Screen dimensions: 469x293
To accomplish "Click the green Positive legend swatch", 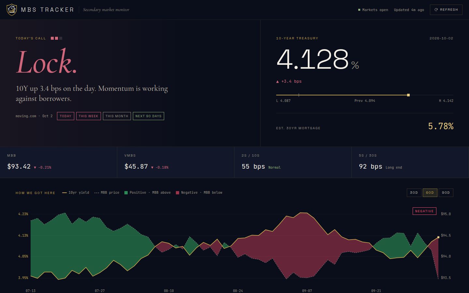I will 126,193.
